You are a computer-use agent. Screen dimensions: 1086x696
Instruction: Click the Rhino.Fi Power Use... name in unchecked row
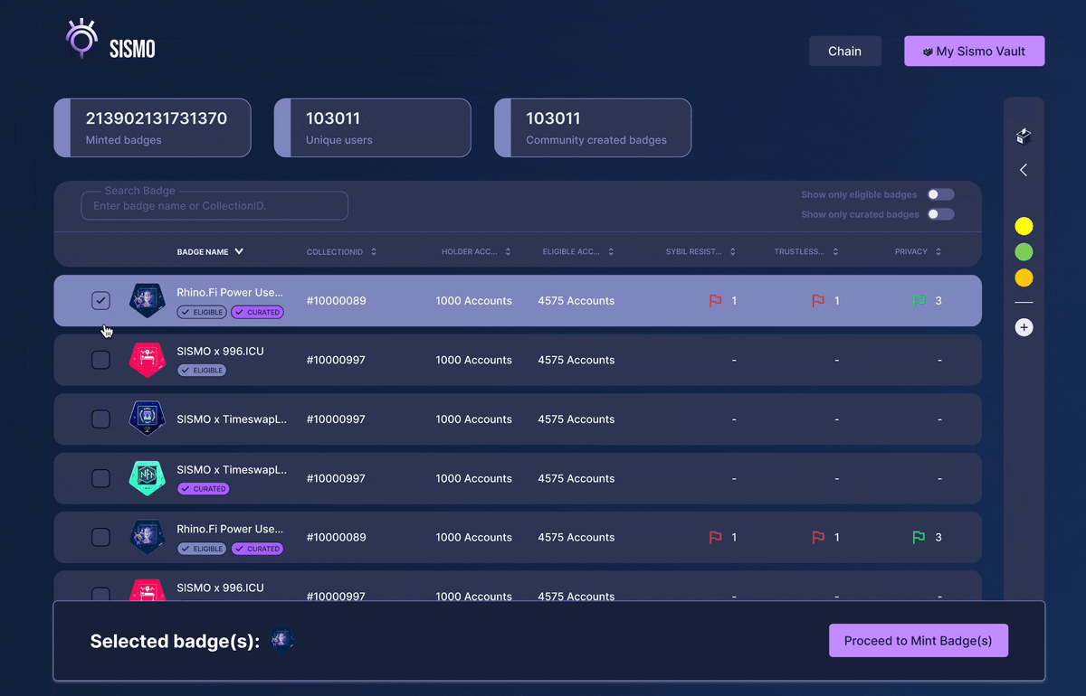230,529
